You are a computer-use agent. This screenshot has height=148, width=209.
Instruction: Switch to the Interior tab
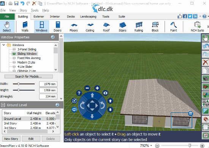(55, 16)
